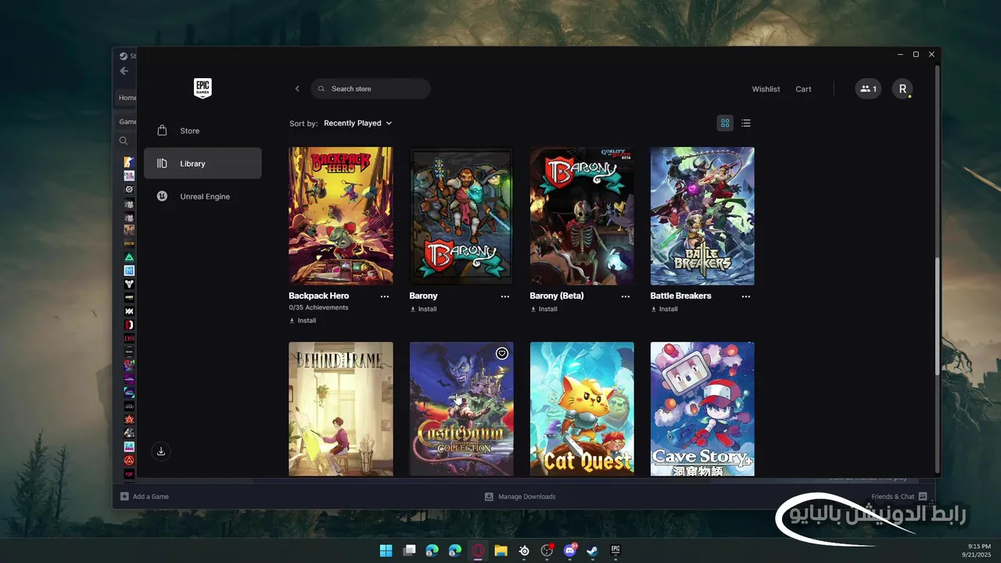The image size is (1001, 563).
Task: Open Cave Story+ cover art
Action: (x=702, y=409)
